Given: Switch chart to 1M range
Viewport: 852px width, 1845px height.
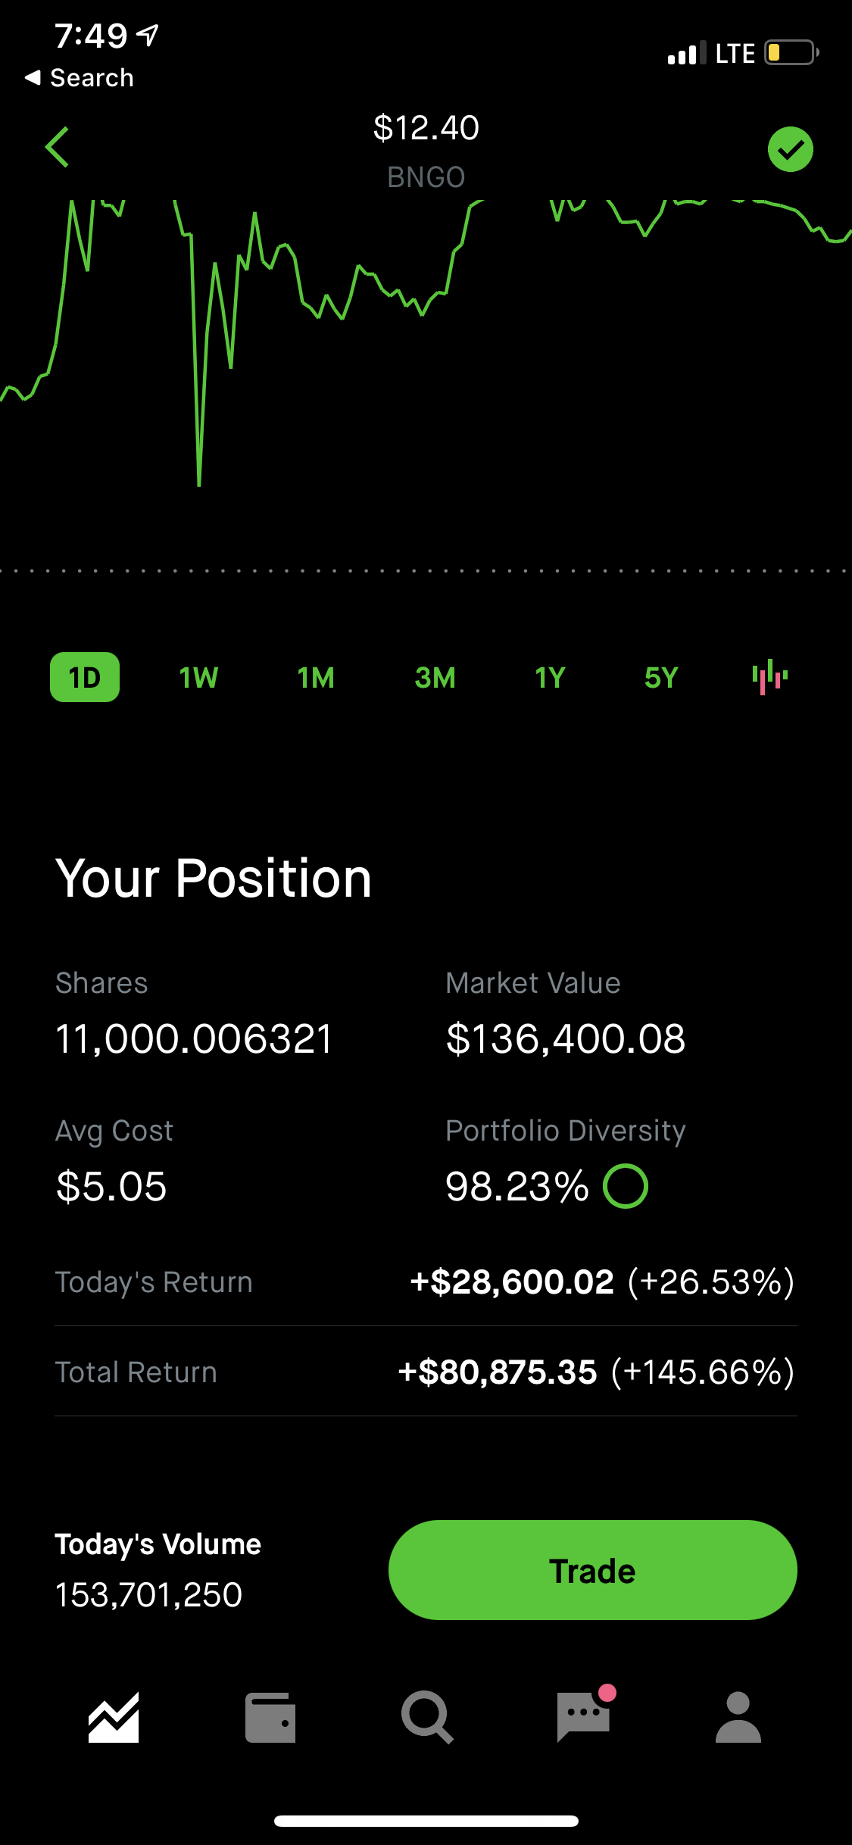Looking at the screenshot, I should pos(316,677).
